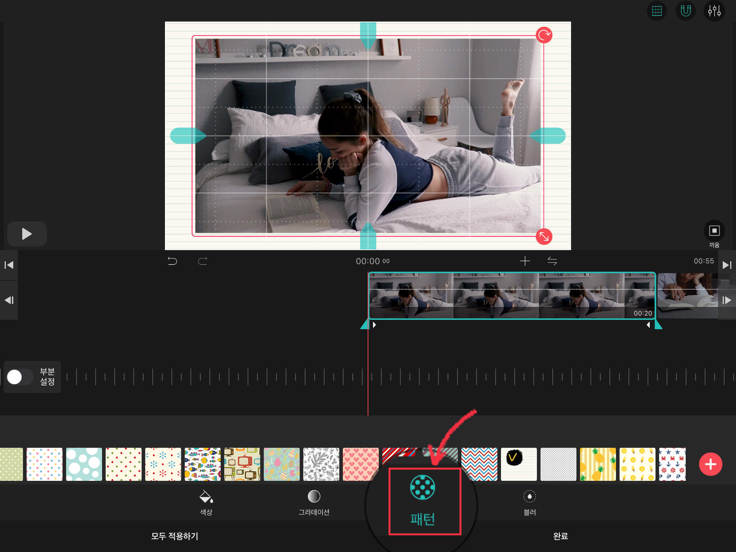Click the red resize arrow handle
Image resolution: width=736 pixels, height=552 pixels.
544,237
